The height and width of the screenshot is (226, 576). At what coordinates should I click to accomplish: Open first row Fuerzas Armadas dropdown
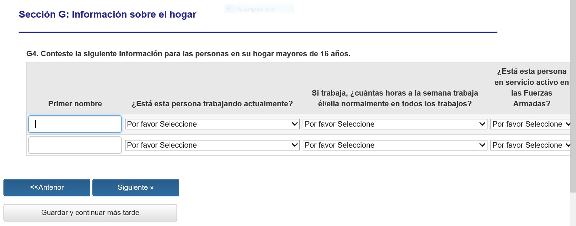[530, 124]
